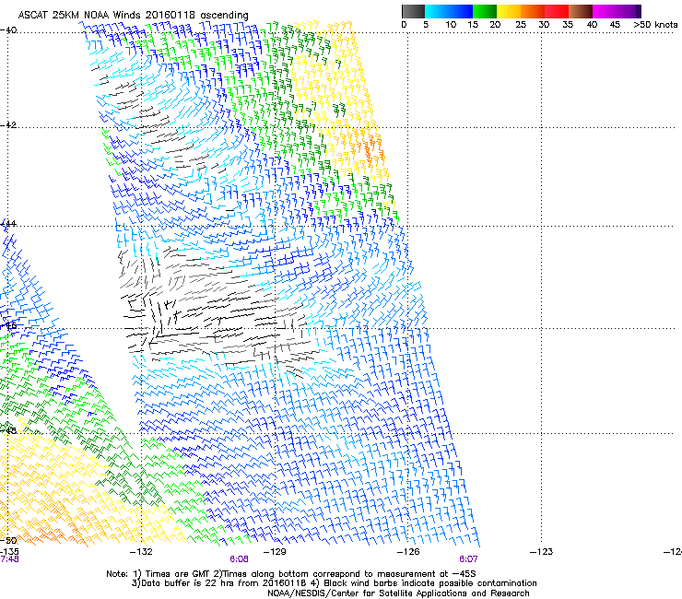Click the '-132' longitude axis label
The height and width of the screenshot is (599, 682).
(141, 552)
